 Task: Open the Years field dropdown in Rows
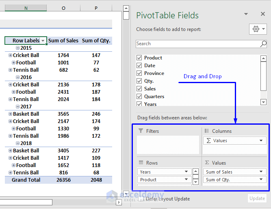186,172
